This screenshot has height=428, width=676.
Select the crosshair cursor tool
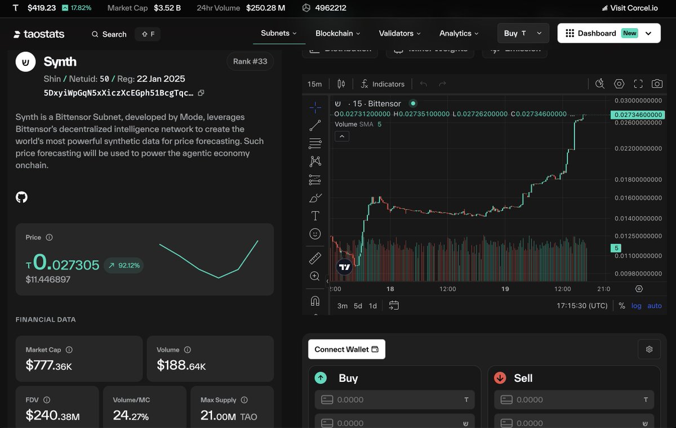315,106
